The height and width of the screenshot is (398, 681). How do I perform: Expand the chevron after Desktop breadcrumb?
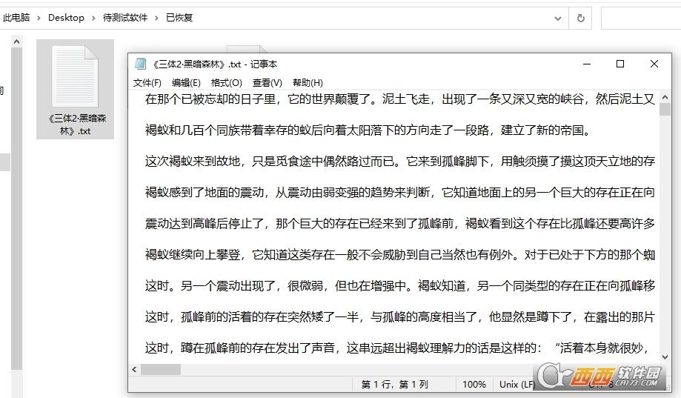click(93, 18)
